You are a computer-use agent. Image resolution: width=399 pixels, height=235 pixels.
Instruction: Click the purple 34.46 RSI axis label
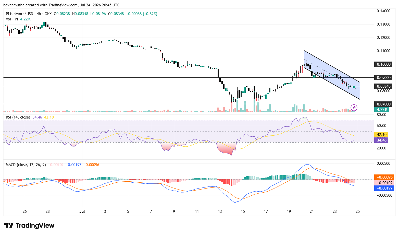coord(381,140)
